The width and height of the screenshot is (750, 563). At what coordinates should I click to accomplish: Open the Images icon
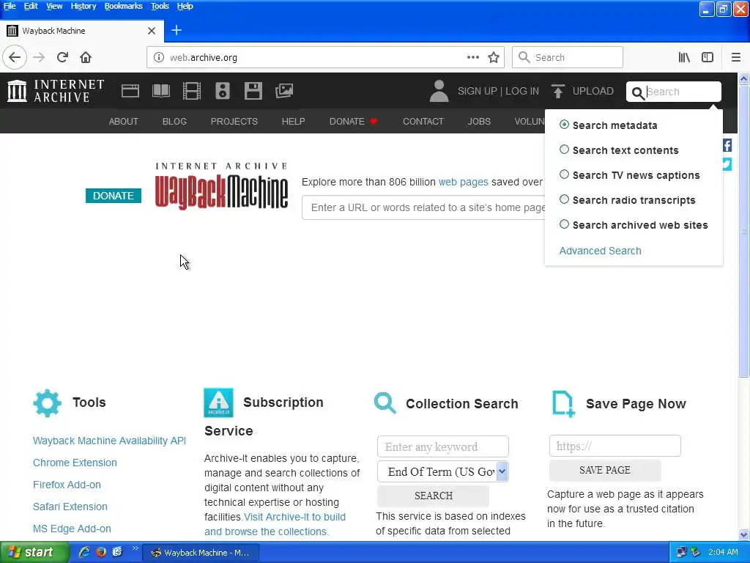pos(284,91)
